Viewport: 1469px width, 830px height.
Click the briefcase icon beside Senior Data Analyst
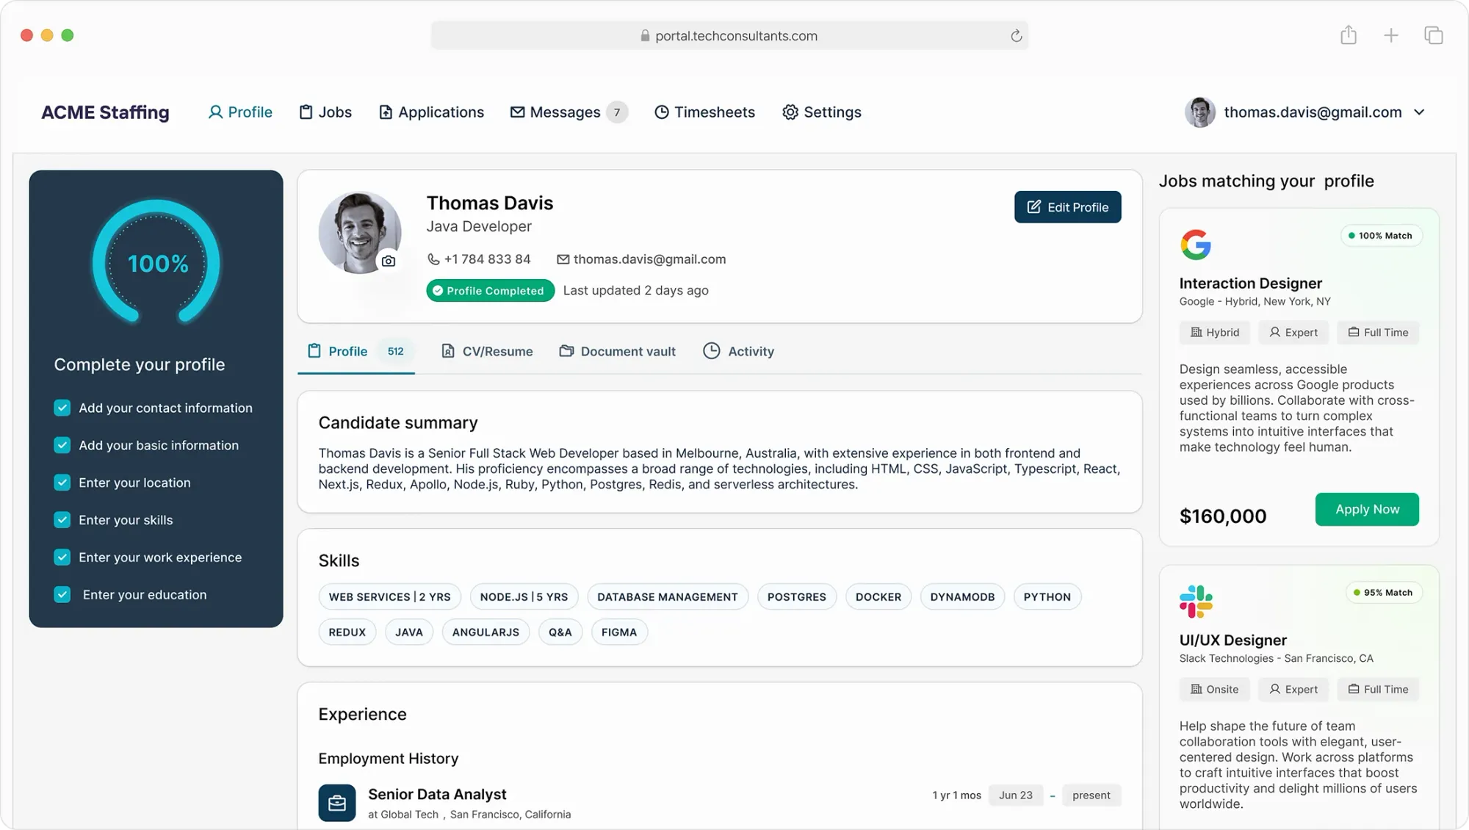[337, 803]
